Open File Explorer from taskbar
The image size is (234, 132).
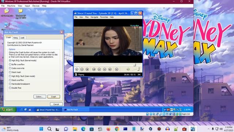pyautogui.click(x=75, y=129)
